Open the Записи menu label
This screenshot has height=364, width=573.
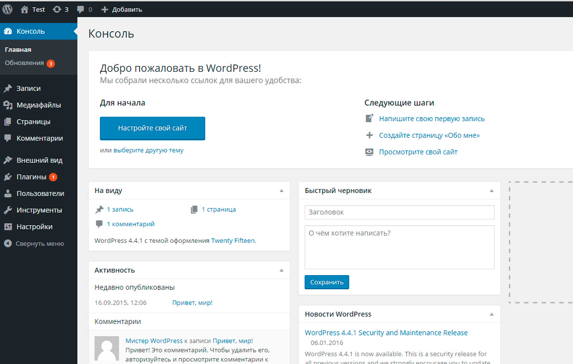tap(29, 88)
